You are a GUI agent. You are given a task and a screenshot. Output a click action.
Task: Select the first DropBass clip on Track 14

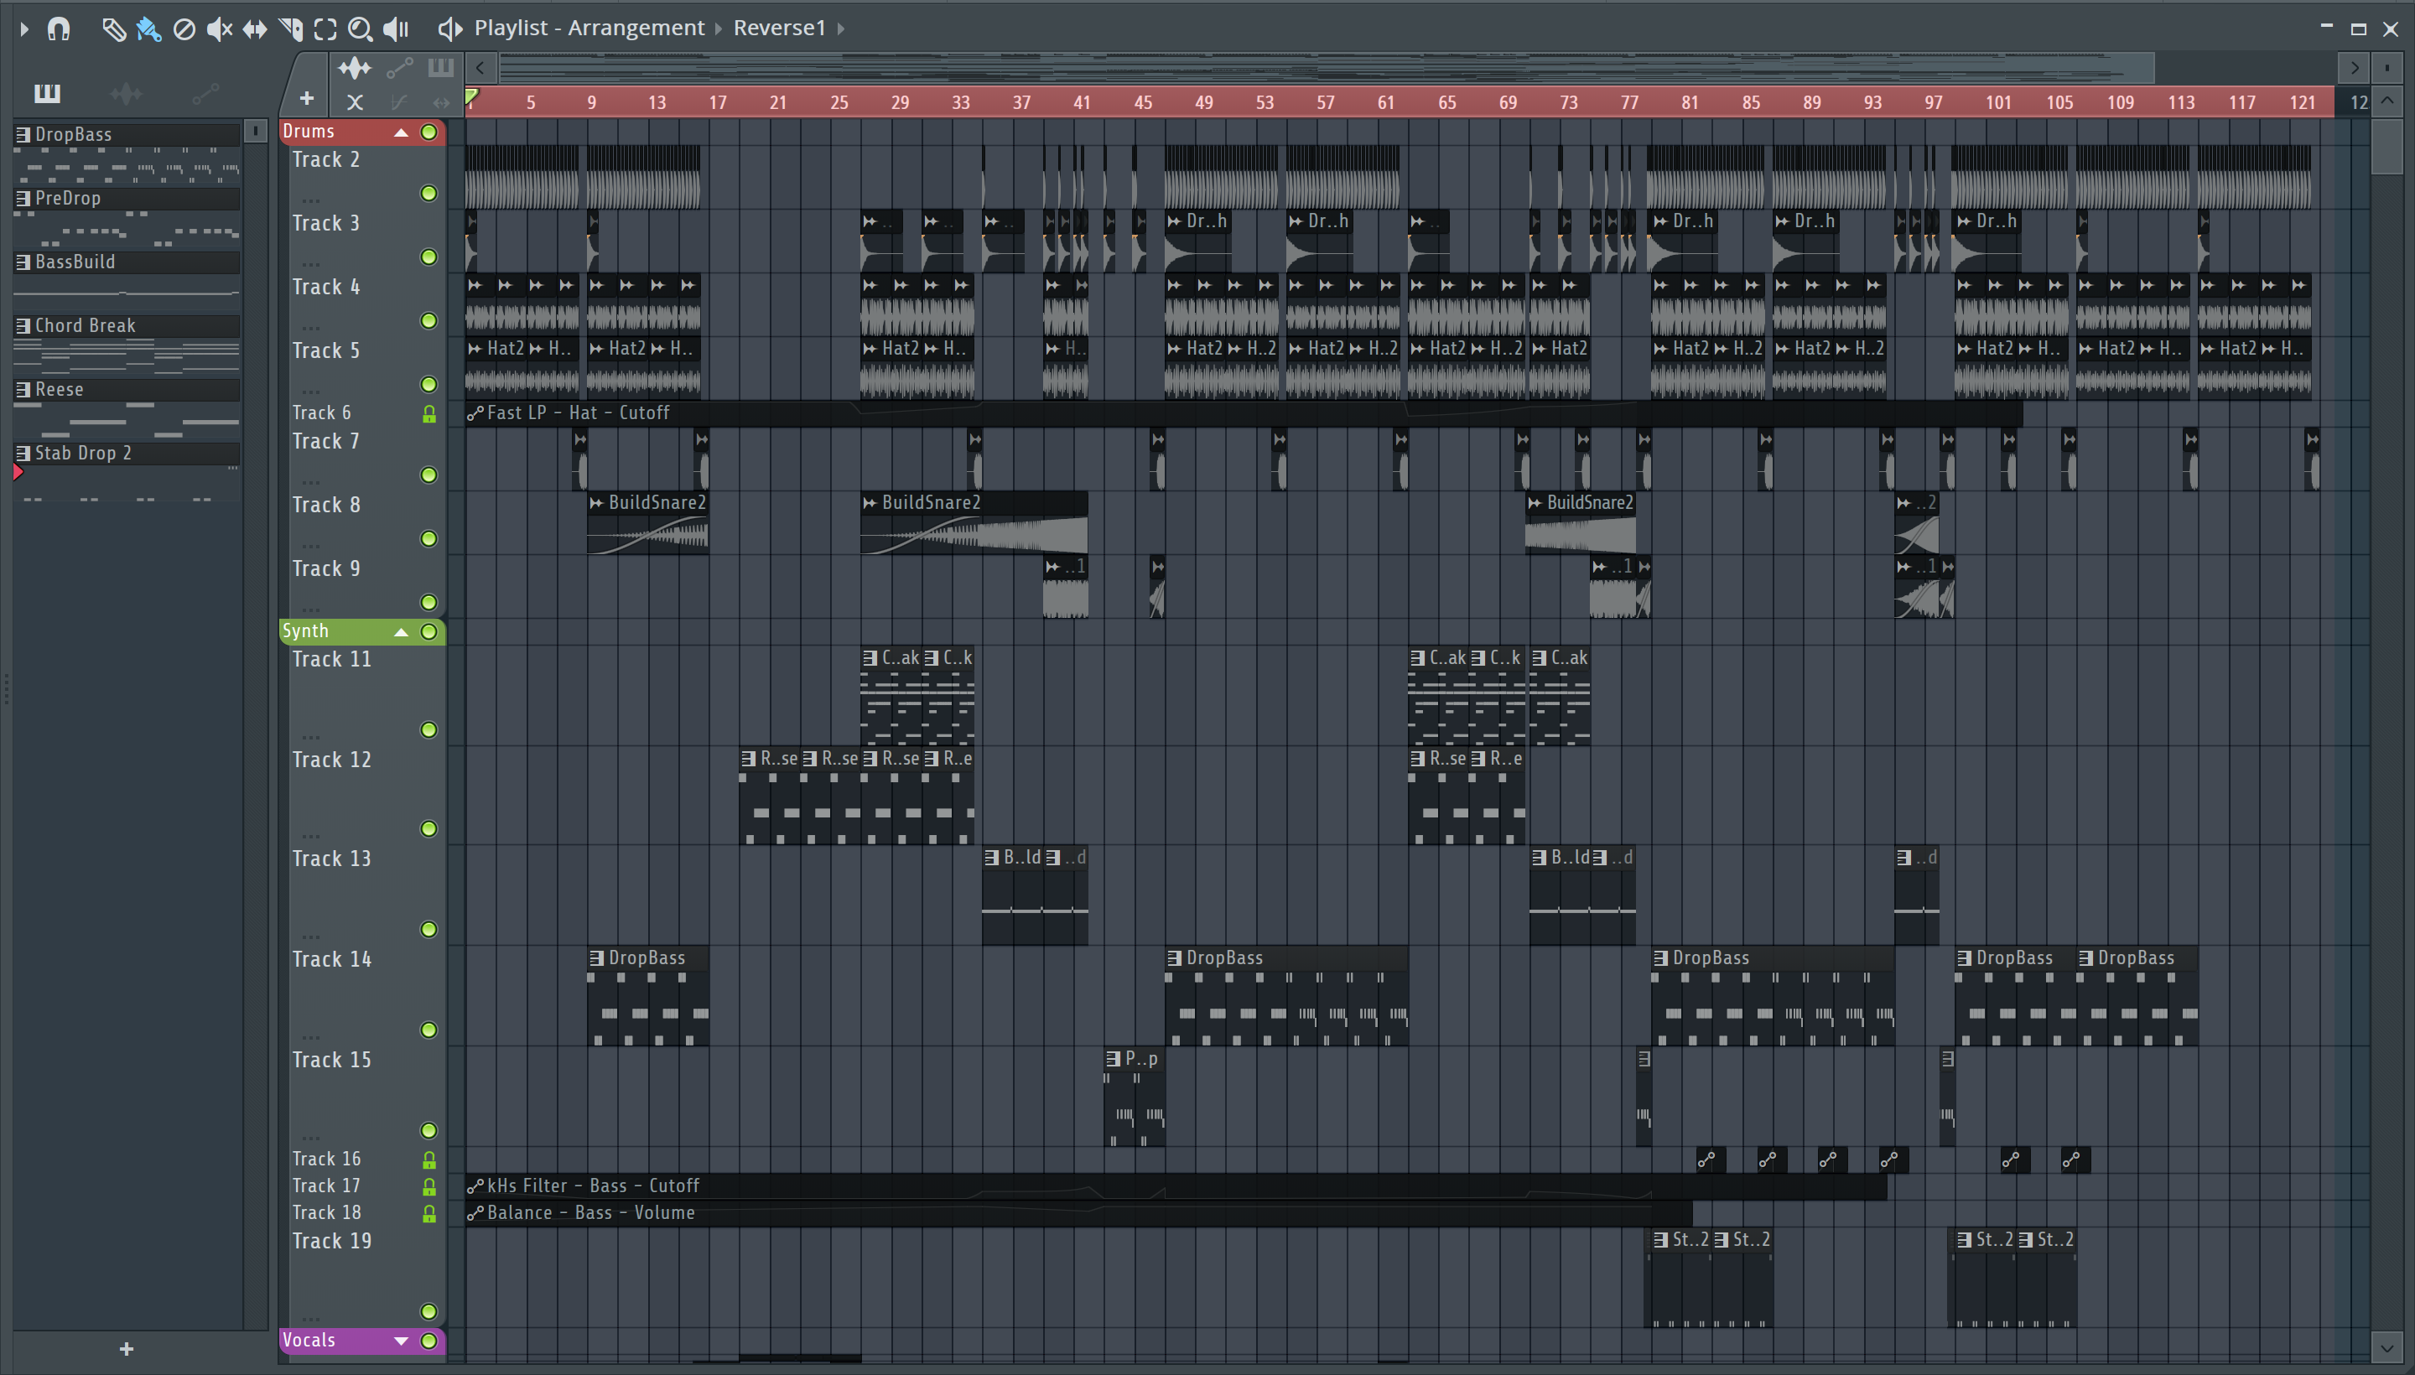click(x=647, y=996)
